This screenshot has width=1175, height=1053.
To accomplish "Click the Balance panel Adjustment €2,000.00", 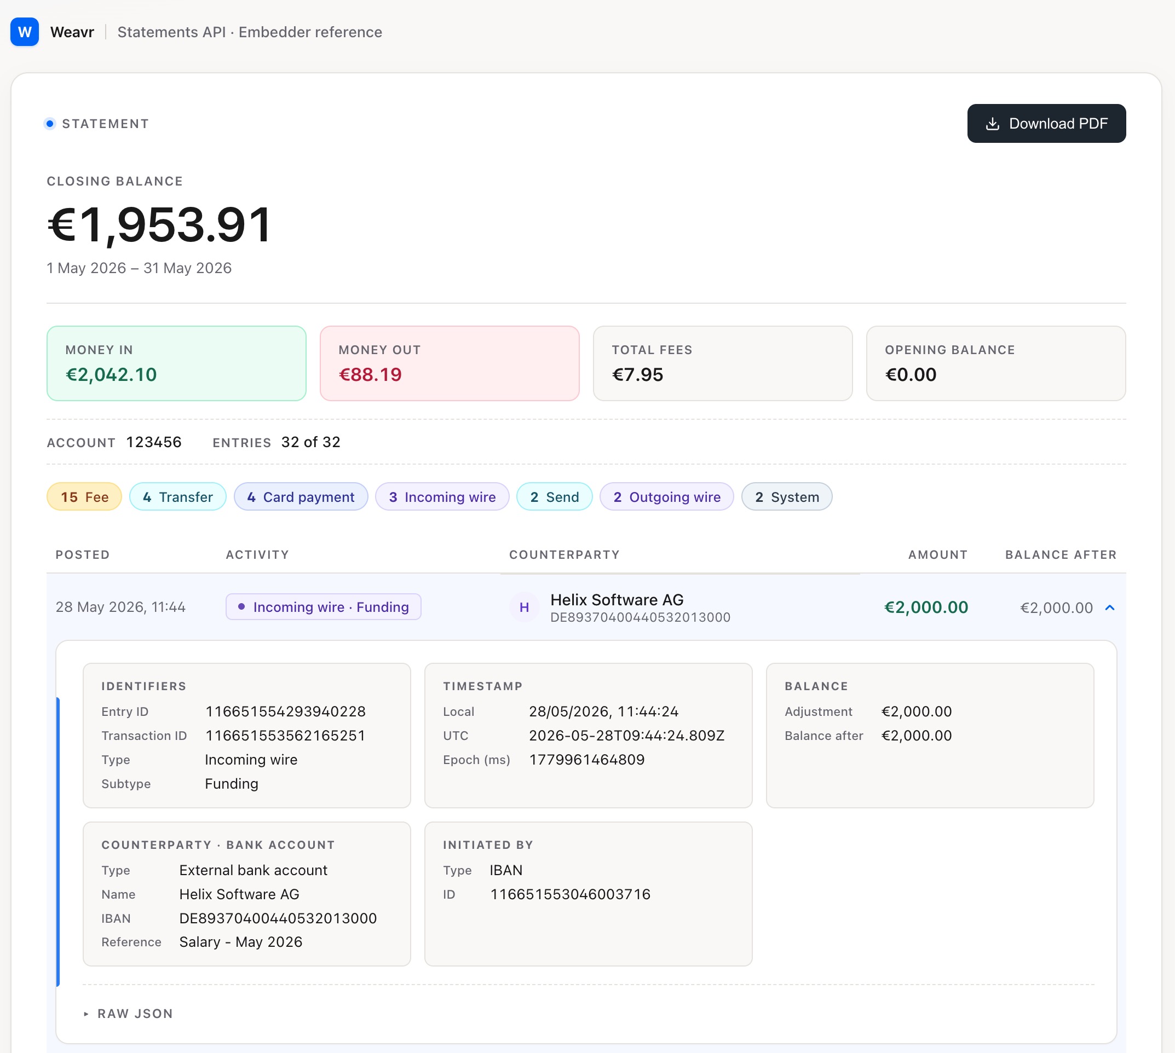I will point(916,711).
